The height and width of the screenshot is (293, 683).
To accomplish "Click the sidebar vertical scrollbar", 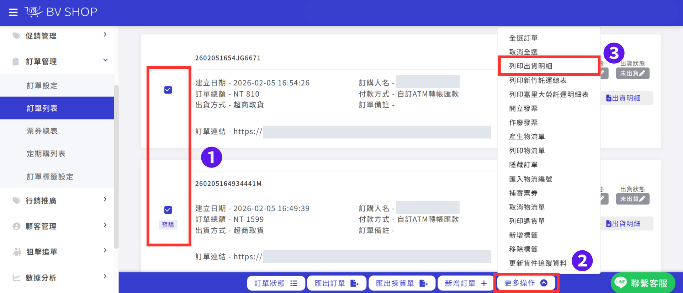I will coord(116,166).
